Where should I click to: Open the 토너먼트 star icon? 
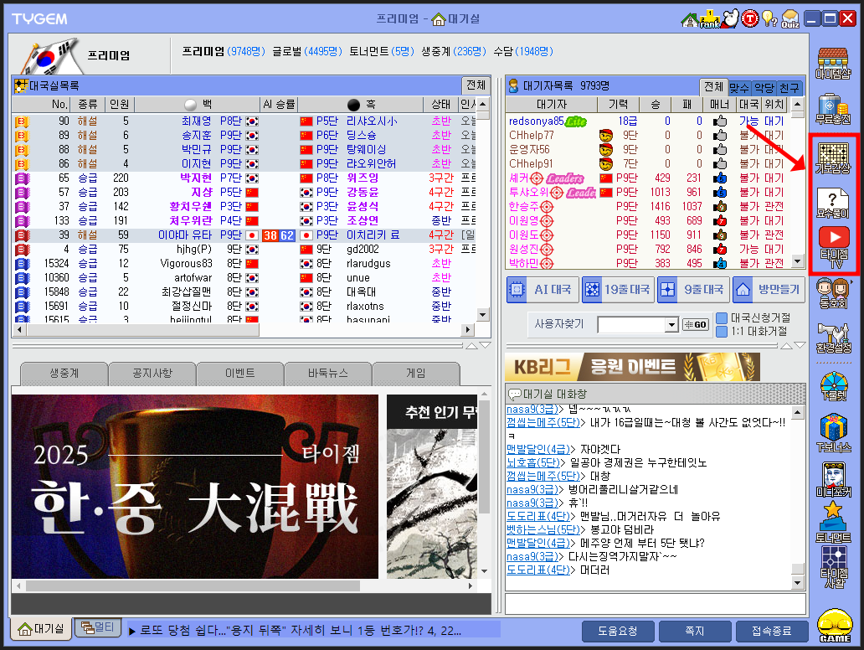tap(833, 522)
